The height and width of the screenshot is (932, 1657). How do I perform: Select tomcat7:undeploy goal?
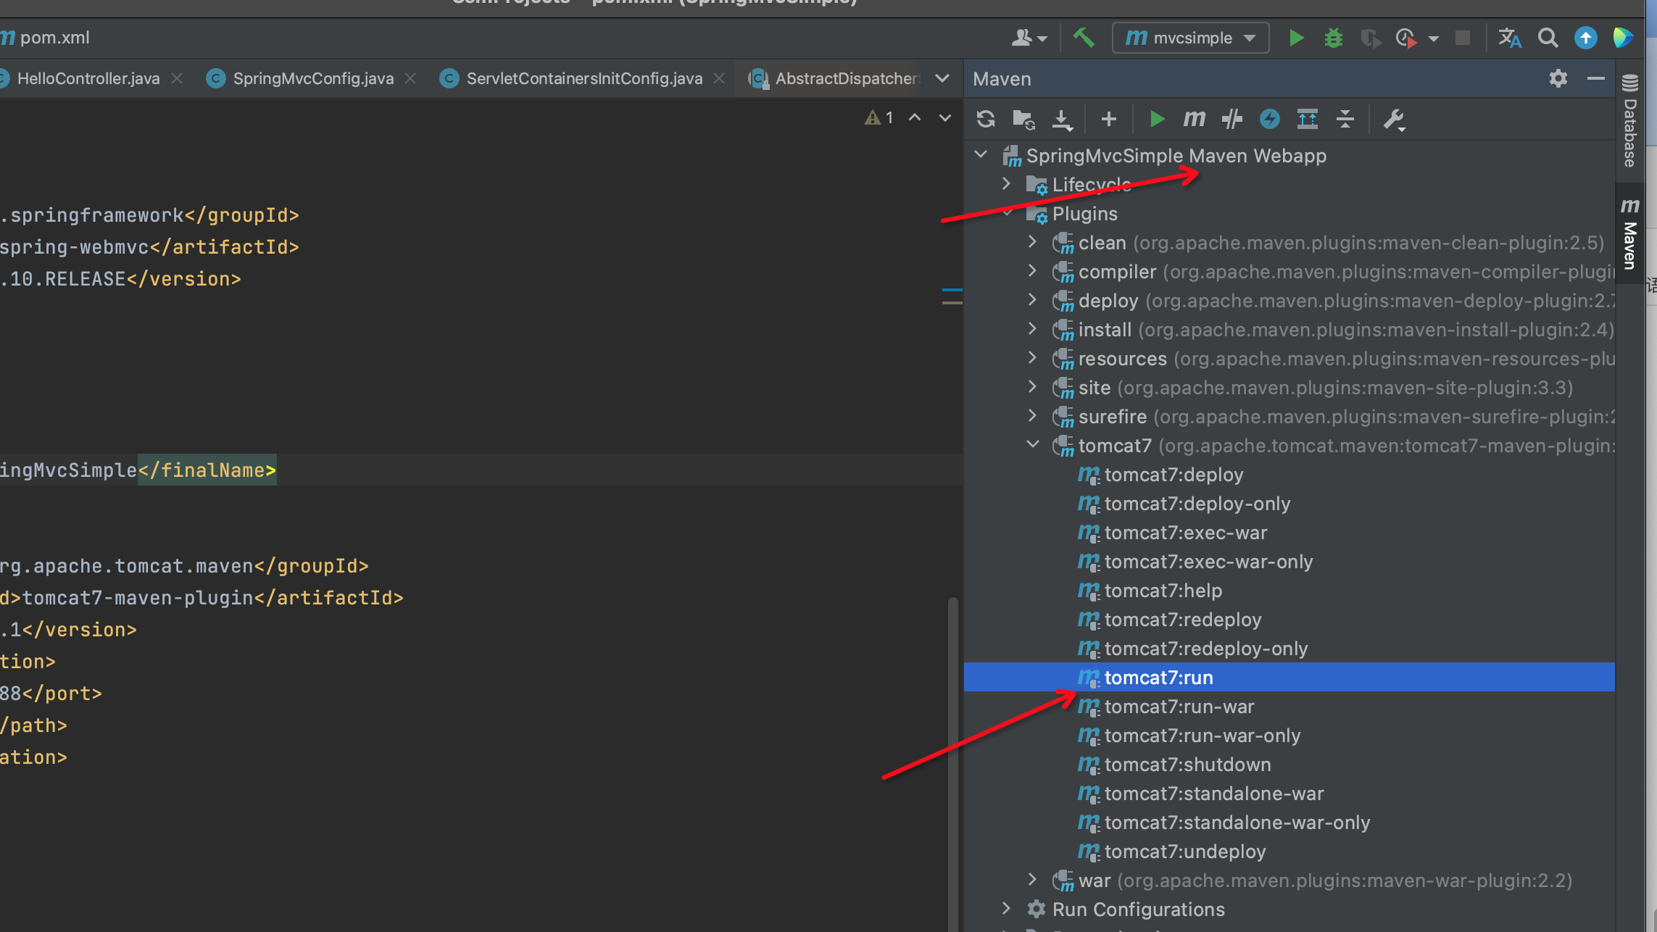(x=1289, y=852)
